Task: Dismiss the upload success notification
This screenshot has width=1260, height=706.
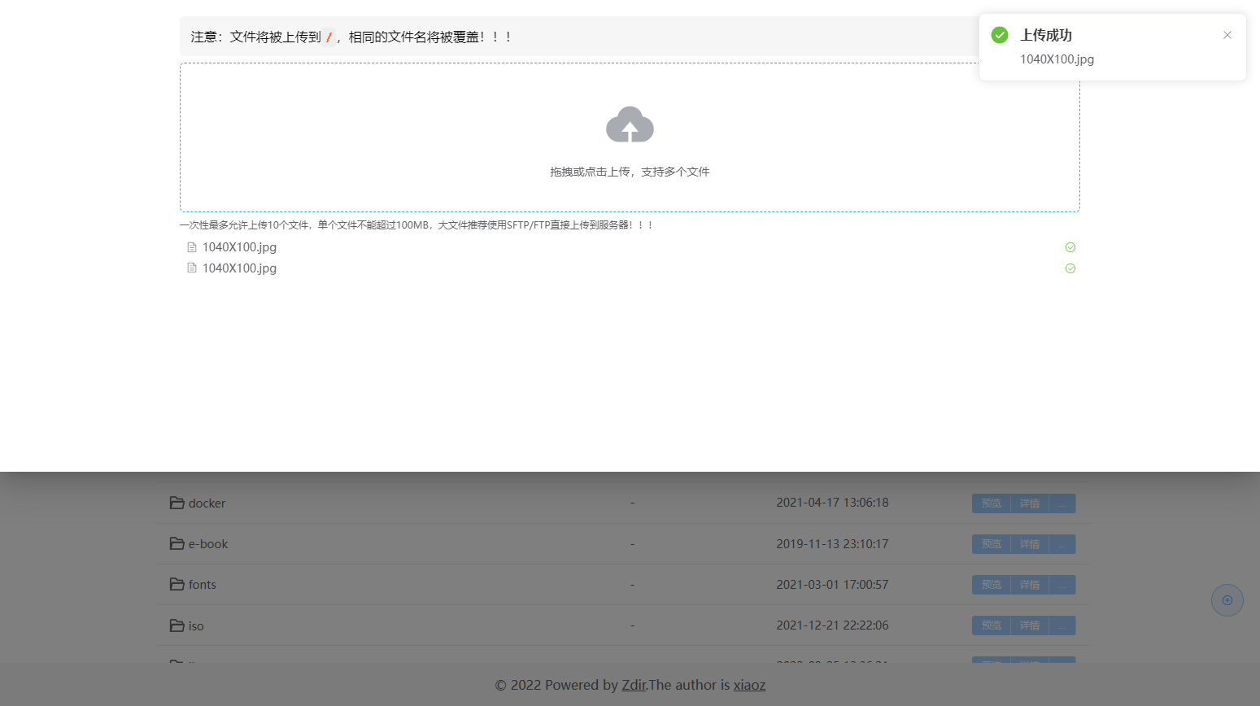Action: pyautogui.click(x=1227, y=35)
